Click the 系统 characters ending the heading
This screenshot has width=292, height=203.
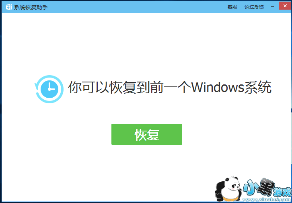[257, 87]
